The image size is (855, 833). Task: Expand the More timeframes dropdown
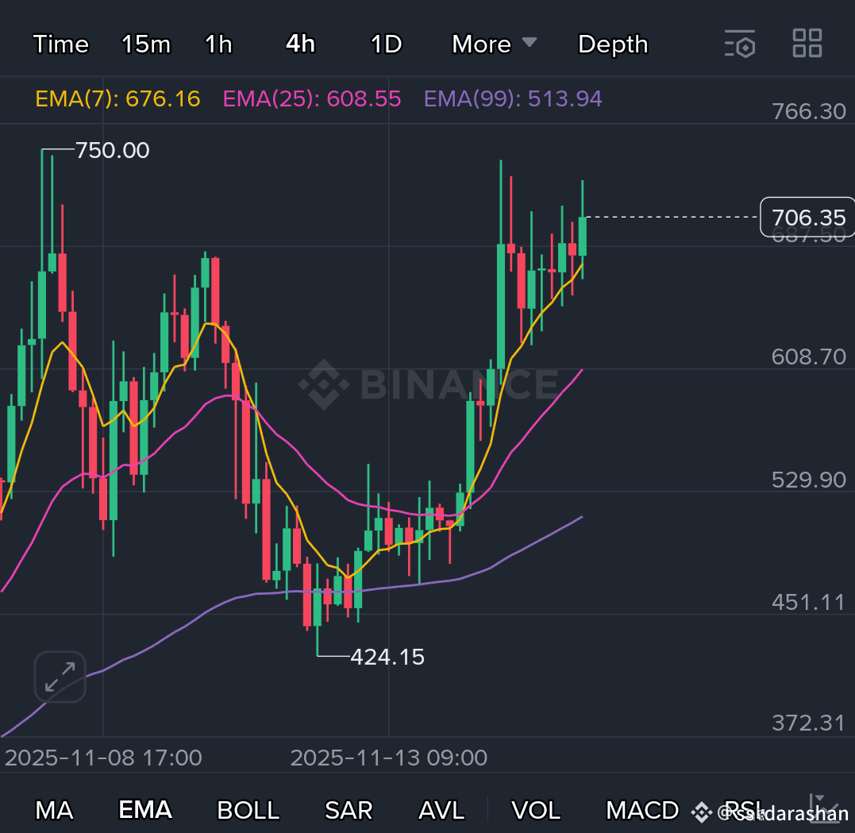[494, 44]
